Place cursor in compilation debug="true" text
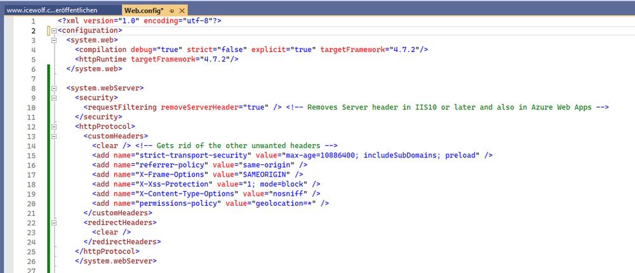 130,50
